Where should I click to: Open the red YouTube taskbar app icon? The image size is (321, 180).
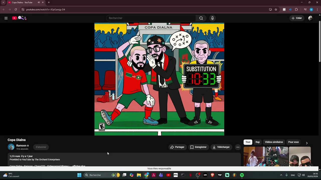click(168, 175)
